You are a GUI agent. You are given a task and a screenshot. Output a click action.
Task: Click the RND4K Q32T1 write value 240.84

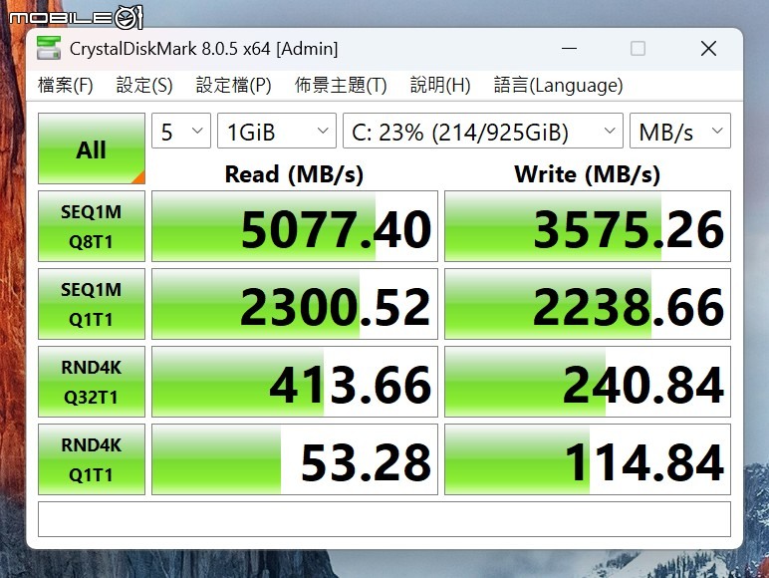tap(588, 382)
